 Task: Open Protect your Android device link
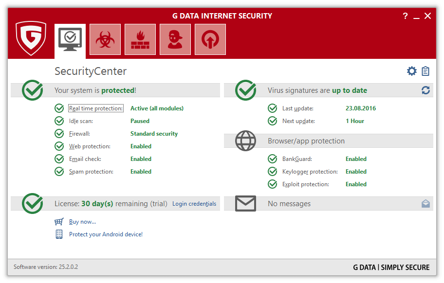tap(106, 234)
